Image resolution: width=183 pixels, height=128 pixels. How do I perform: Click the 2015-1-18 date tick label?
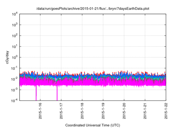82,111
